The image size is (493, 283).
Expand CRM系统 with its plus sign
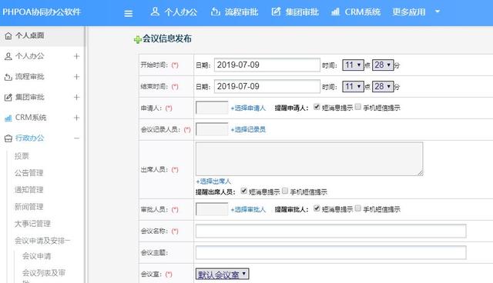[x=76, y=118]
